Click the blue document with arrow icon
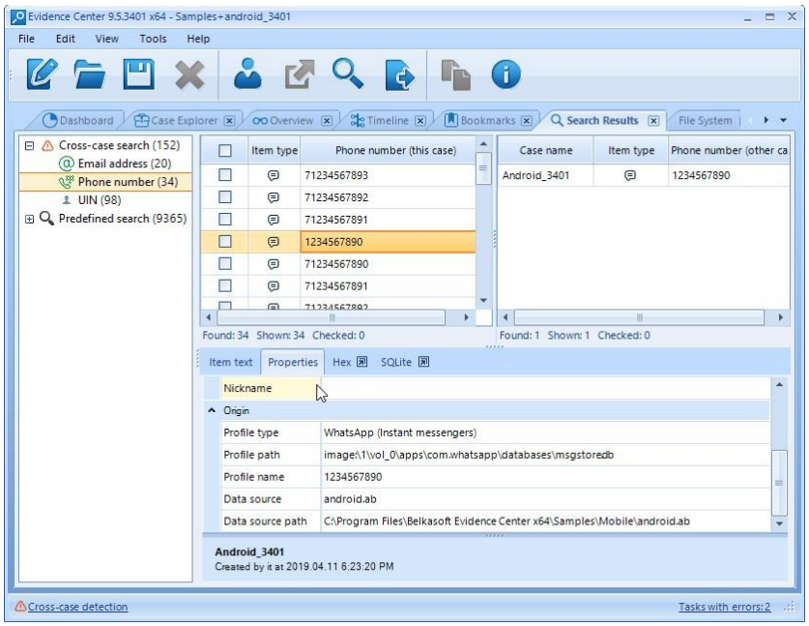This screenshot has height=626, width=809. pyautogui.click(x=399, y=75)
